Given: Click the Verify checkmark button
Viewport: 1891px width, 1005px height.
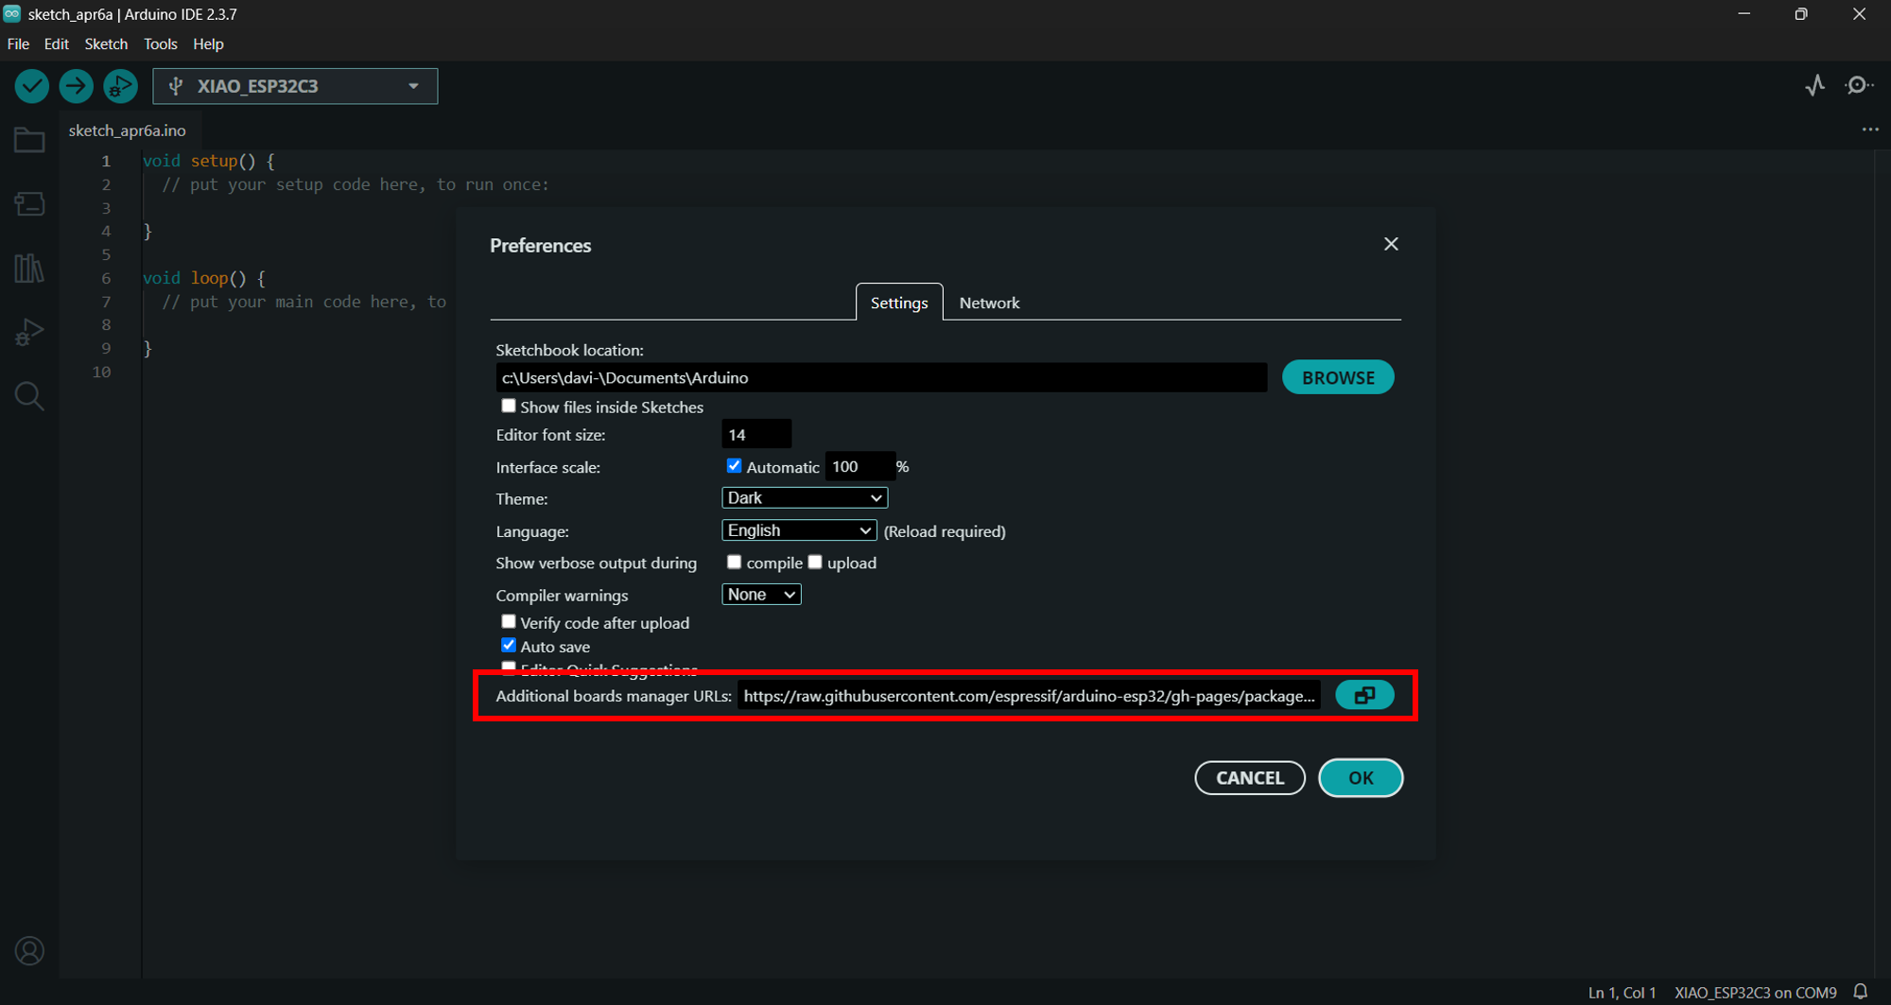Looking at the screenshot, I should tap(32, 86).
